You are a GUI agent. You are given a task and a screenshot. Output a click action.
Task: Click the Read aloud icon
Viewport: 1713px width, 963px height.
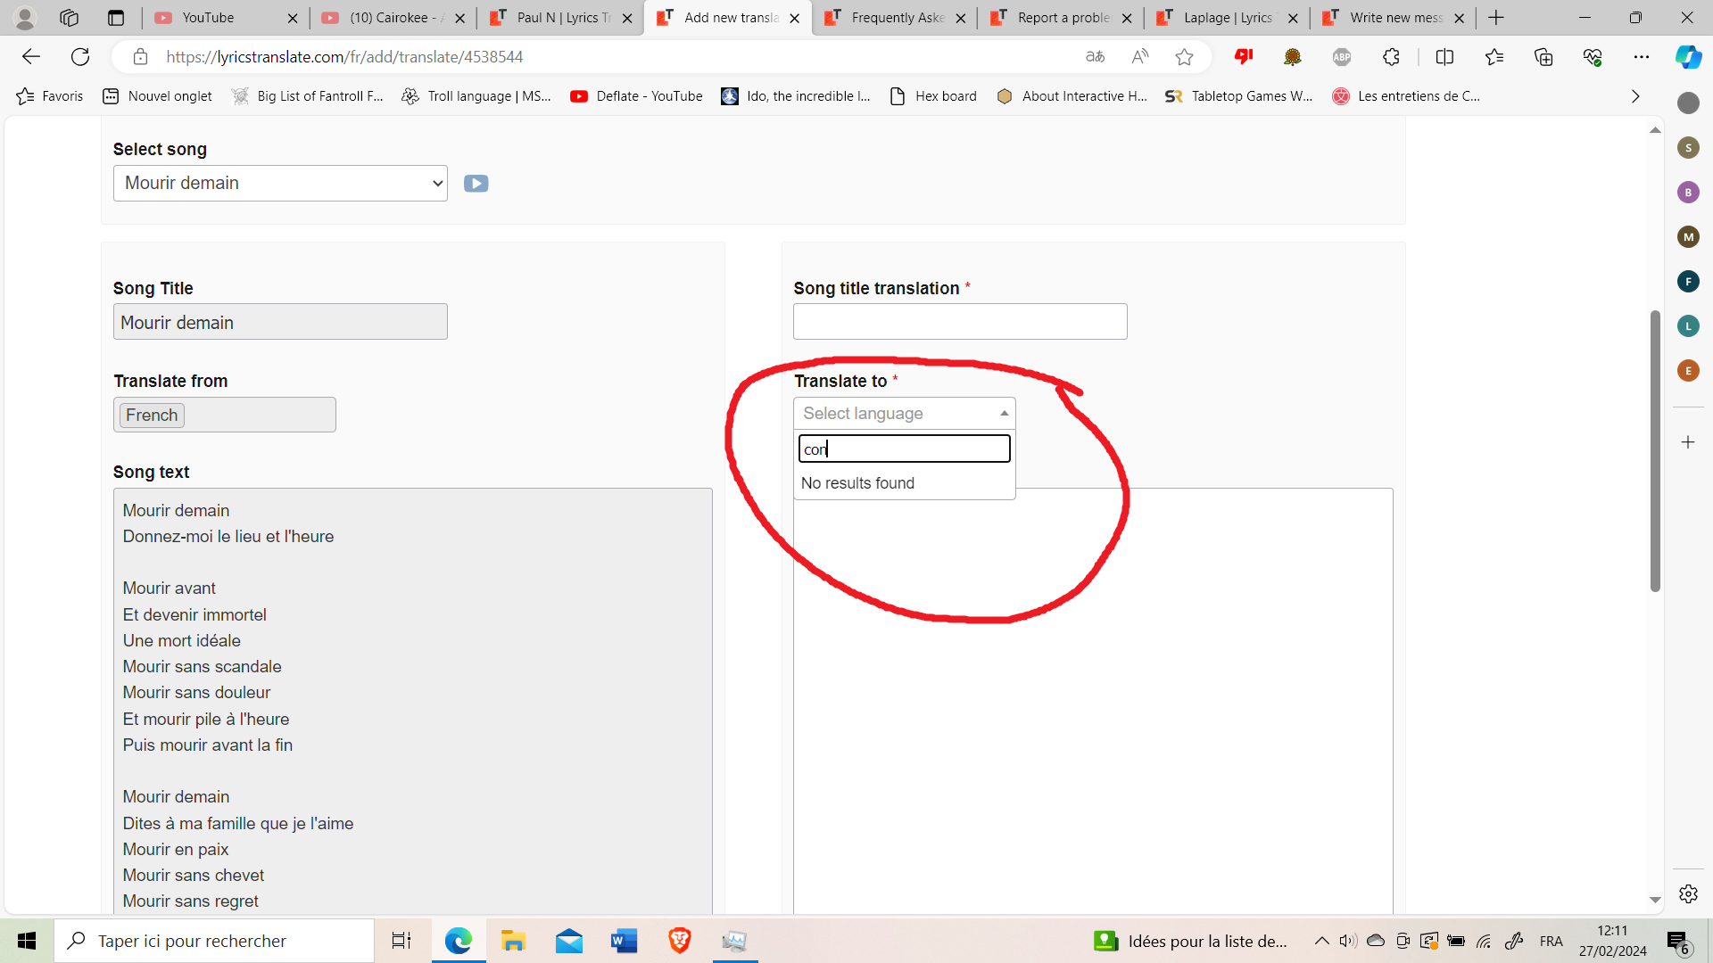coord(1139,57)
